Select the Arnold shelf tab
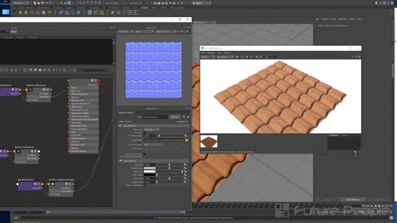 click(x=145, y=8)
